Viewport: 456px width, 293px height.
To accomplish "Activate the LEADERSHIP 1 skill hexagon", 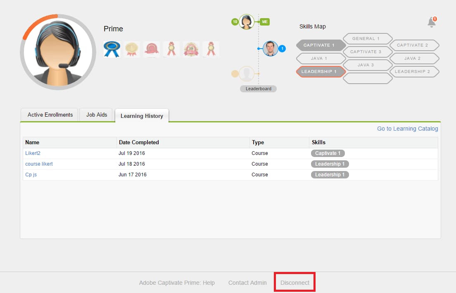I will coord(321,71).
